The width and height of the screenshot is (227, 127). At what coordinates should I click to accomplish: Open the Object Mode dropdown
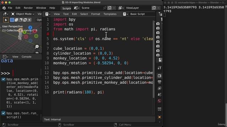[x=23, y=14]
